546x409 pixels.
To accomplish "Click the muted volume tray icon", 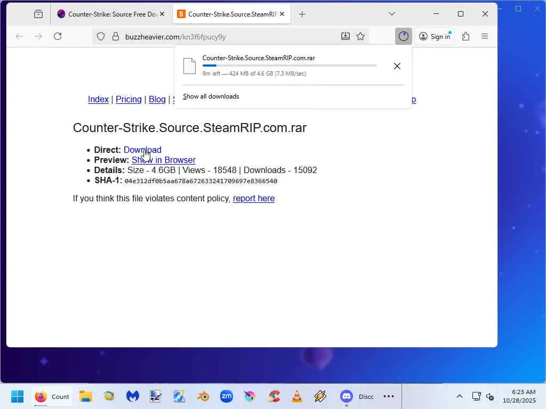I will tap(490, 396).
